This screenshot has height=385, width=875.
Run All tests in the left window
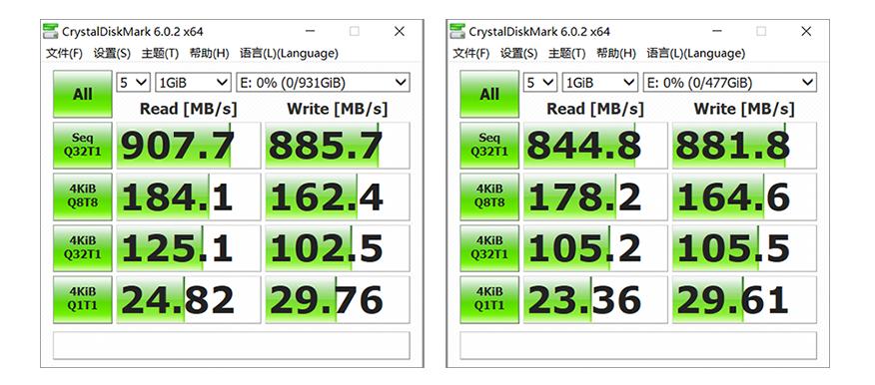point(83,94)
